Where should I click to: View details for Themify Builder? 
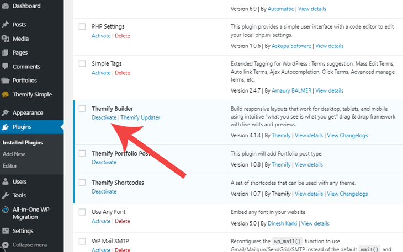pos(309,136)
